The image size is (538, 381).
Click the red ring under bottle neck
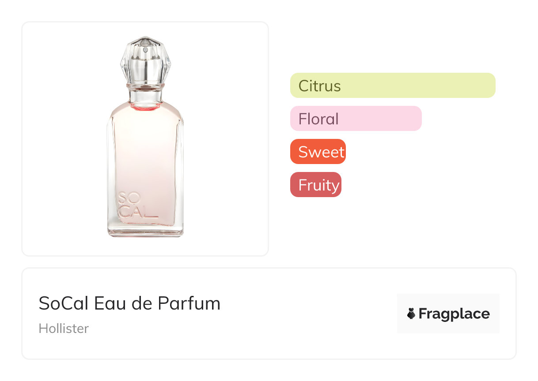pyautogui.click(x=146, y=107)
